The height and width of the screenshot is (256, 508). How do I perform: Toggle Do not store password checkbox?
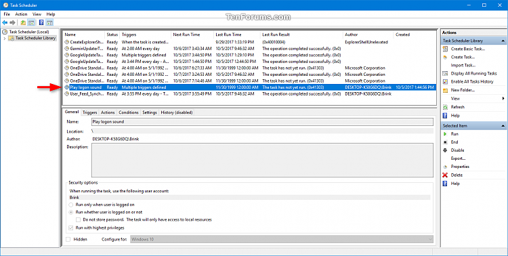78,219
